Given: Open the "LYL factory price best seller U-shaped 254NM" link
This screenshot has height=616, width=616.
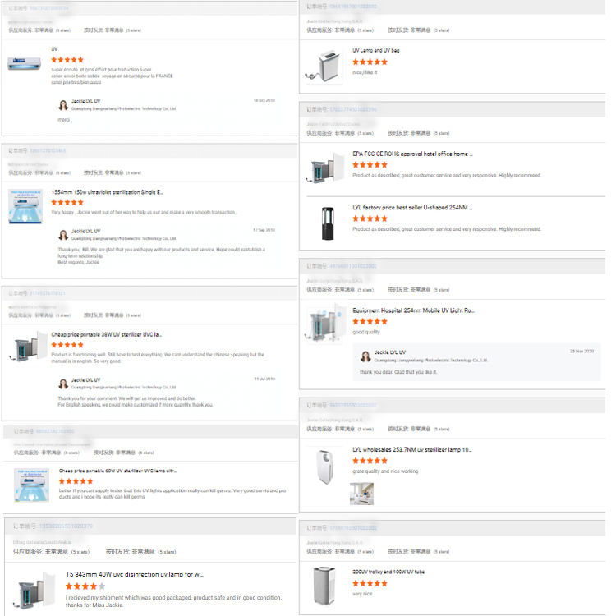Looking at the screenshot, I should [412, 208].
